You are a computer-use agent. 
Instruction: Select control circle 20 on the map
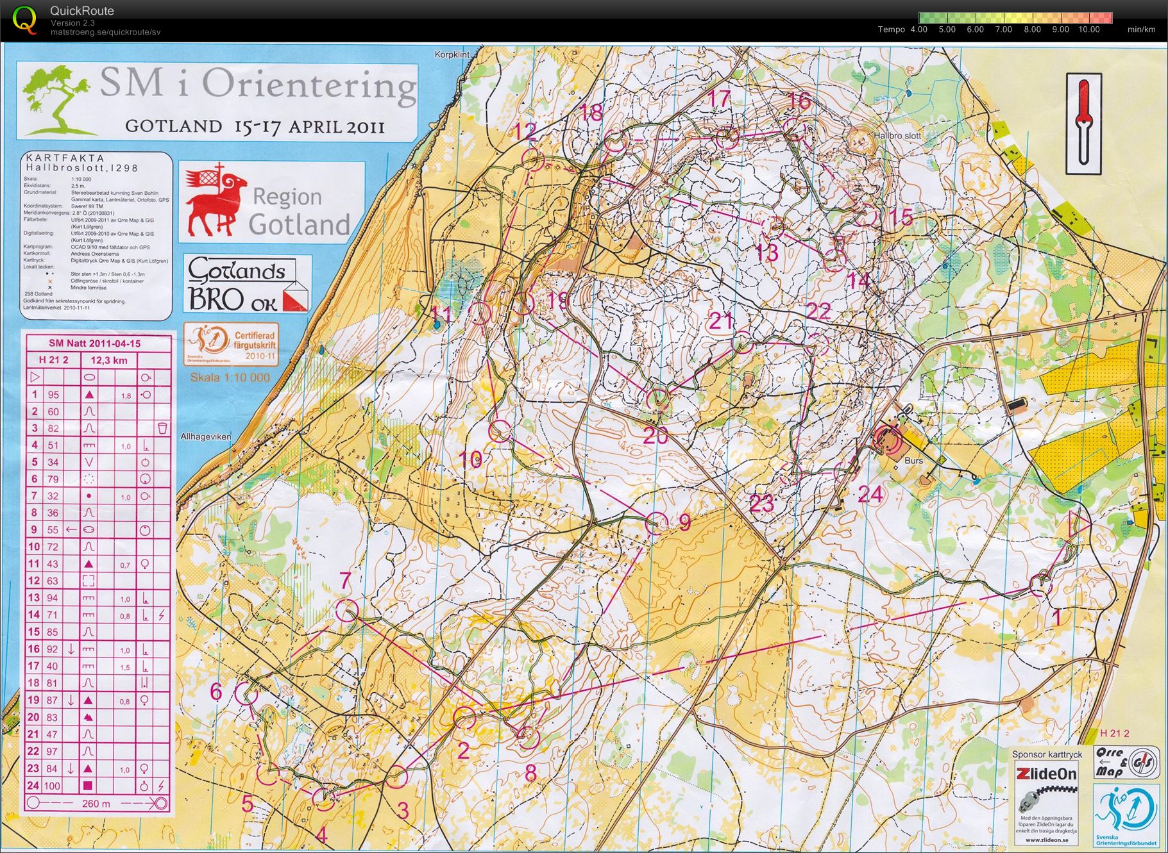click(x=657, y=400)
